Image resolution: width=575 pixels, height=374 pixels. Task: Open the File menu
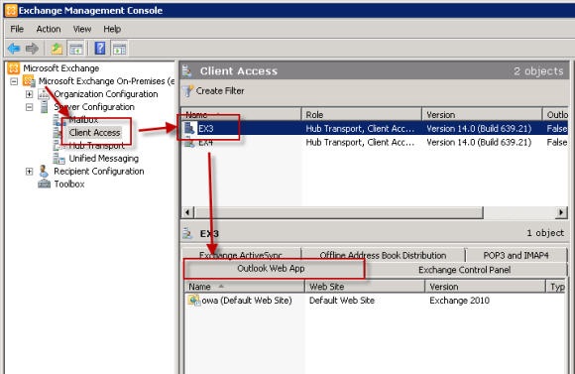(x=17, y=29)
